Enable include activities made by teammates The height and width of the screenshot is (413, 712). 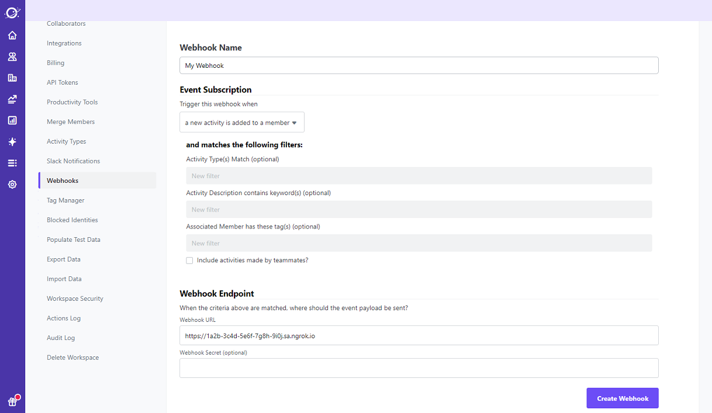[189, 260]
